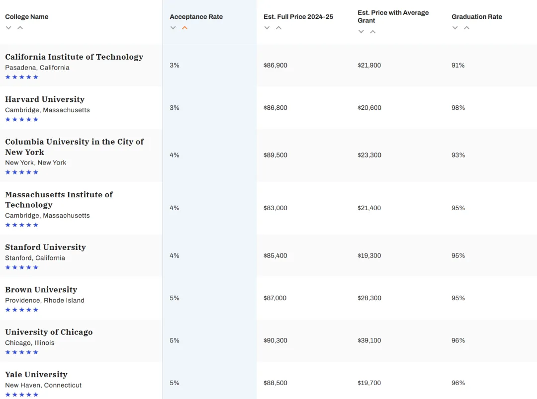Open Massachusetts Institute of Technology link
The image size is (537, 399).
coord(59,200)
